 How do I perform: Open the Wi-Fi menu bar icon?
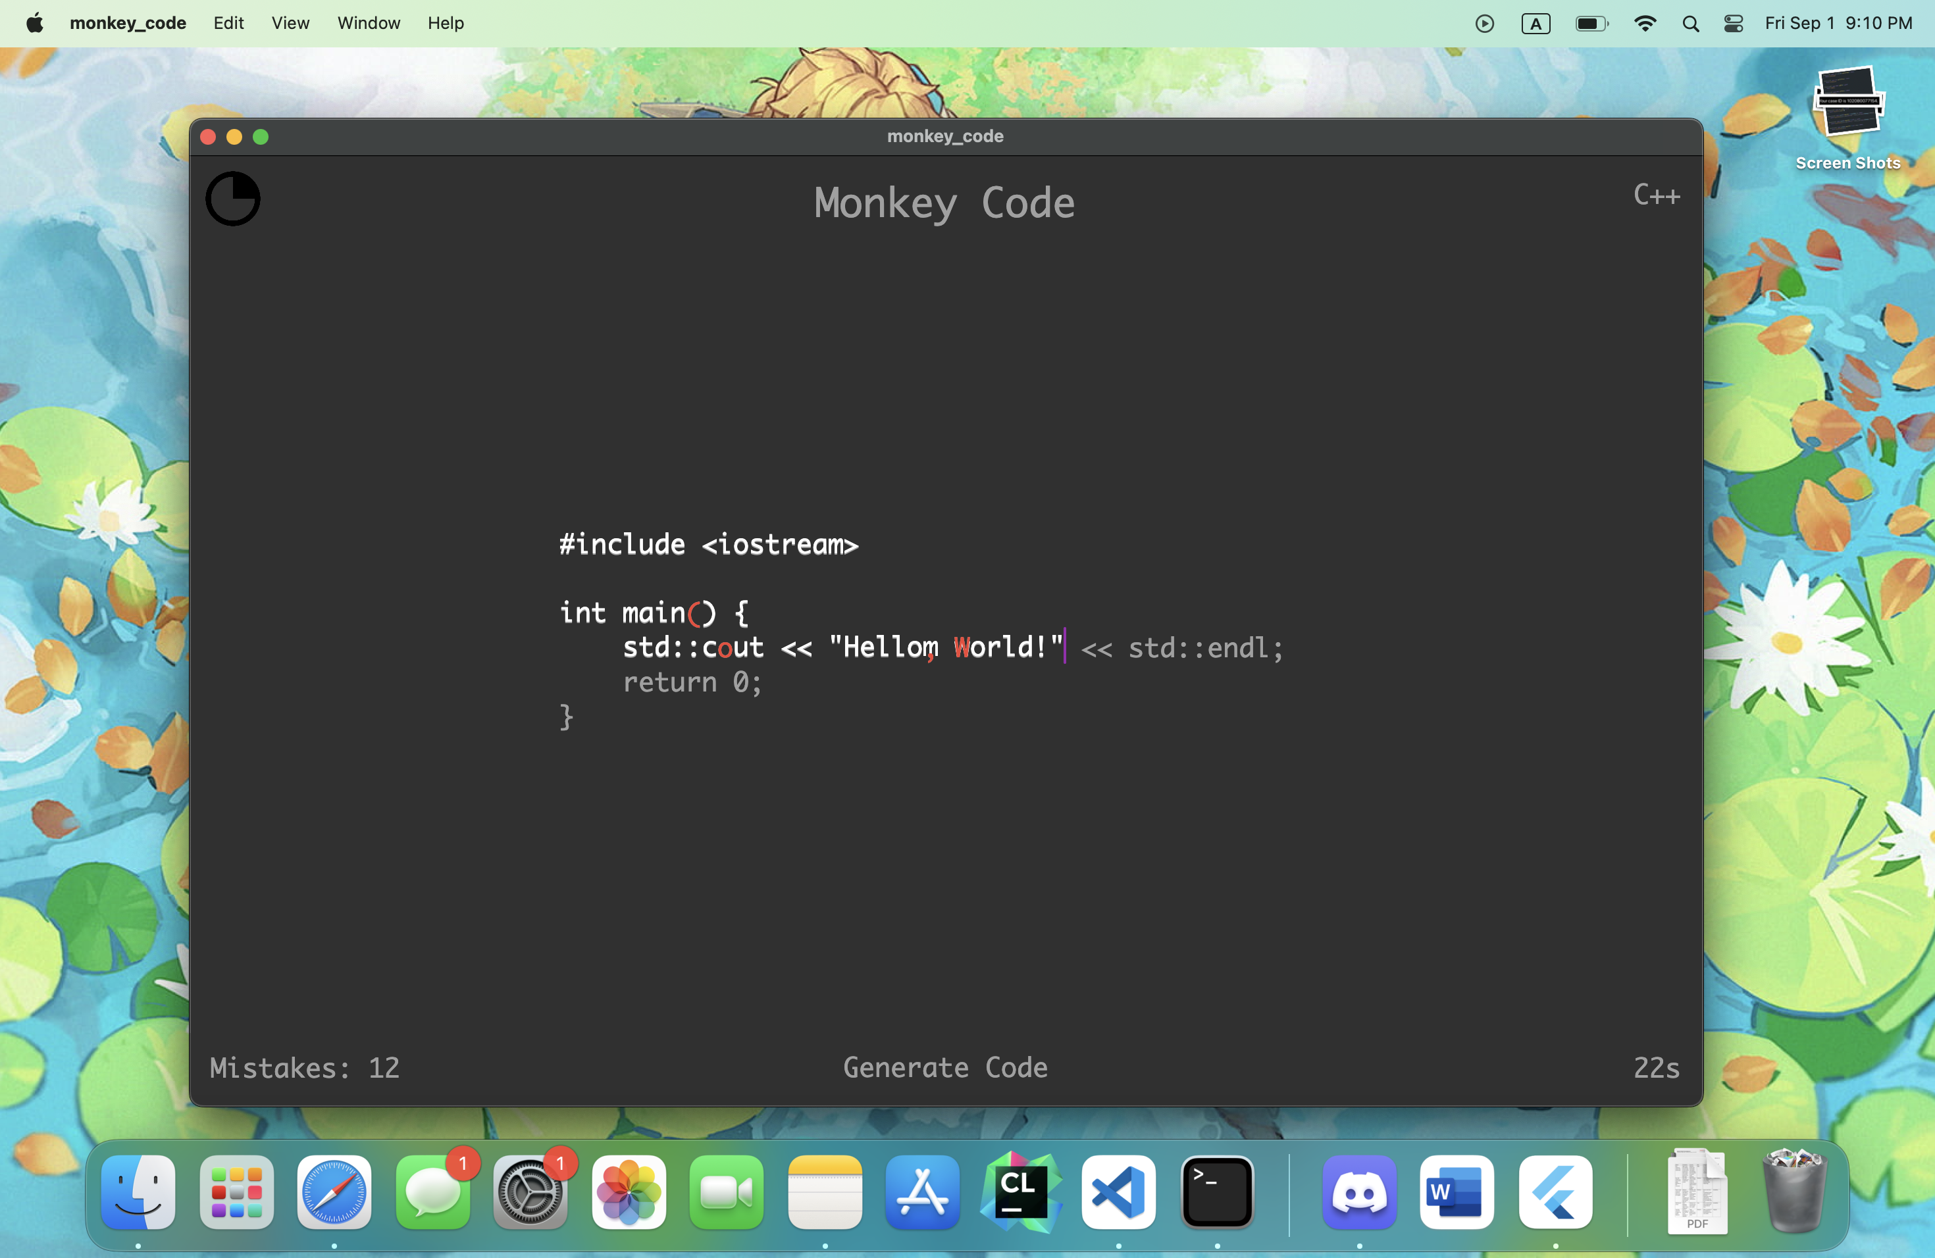pyautogui.click(x=1645, y=24)
